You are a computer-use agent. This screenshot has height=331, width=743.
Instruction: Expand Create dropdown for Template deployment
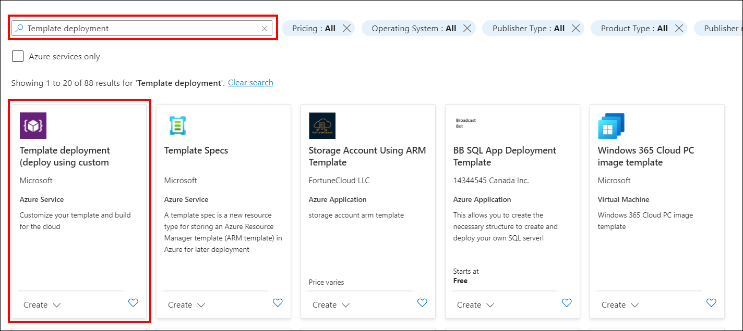[42, 305]
